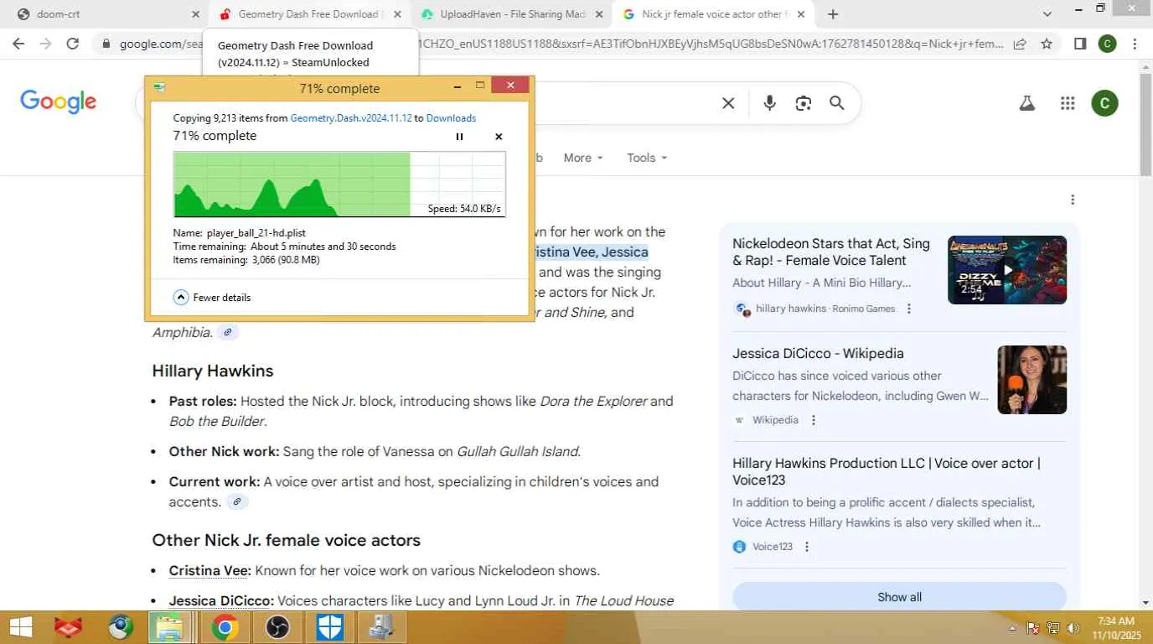Expand the Tools dropdown

(647, 158)
